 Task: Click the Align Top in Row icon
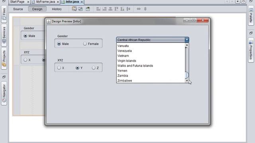point(116,9)
